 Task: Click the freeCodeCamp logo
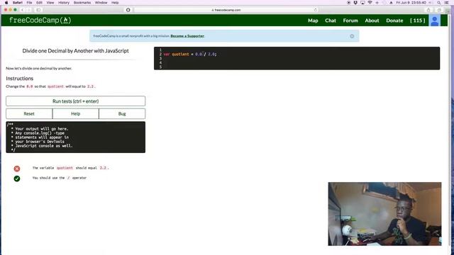point(40,21)
